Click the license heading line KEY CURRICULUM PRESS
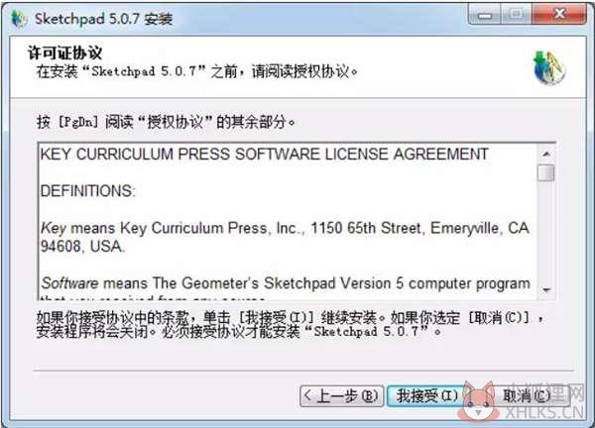The width and height of the screenshot is (595, 428). point(265,155)
